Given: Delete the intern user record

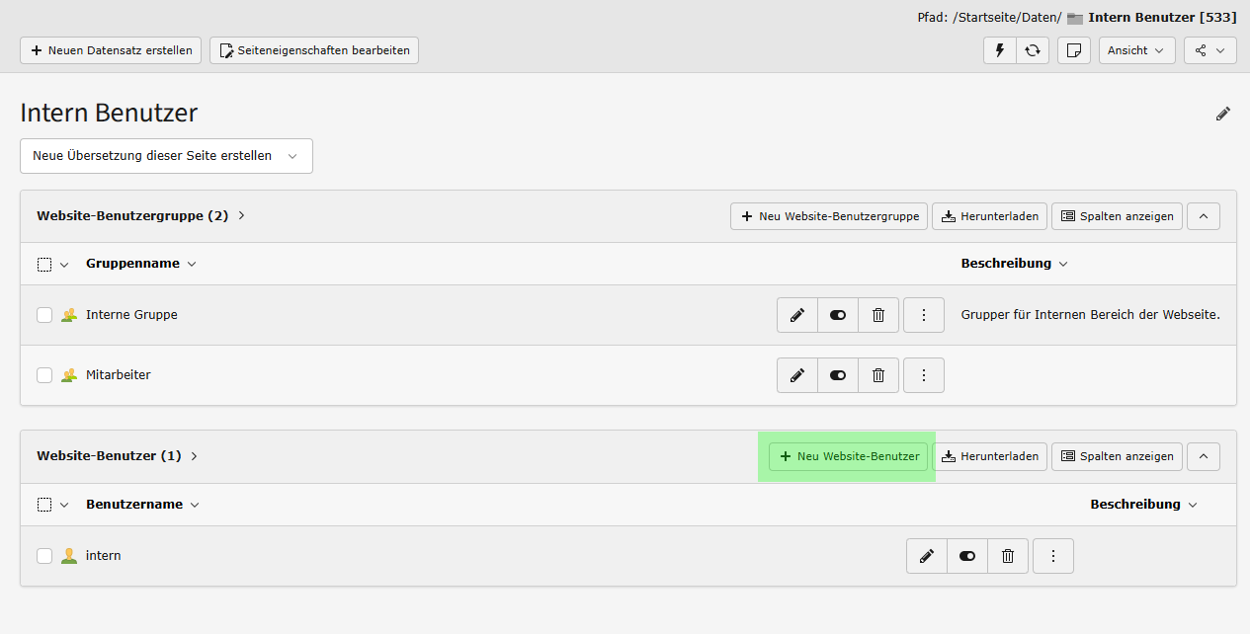Looking at the screenshot, I should 1008,556.
